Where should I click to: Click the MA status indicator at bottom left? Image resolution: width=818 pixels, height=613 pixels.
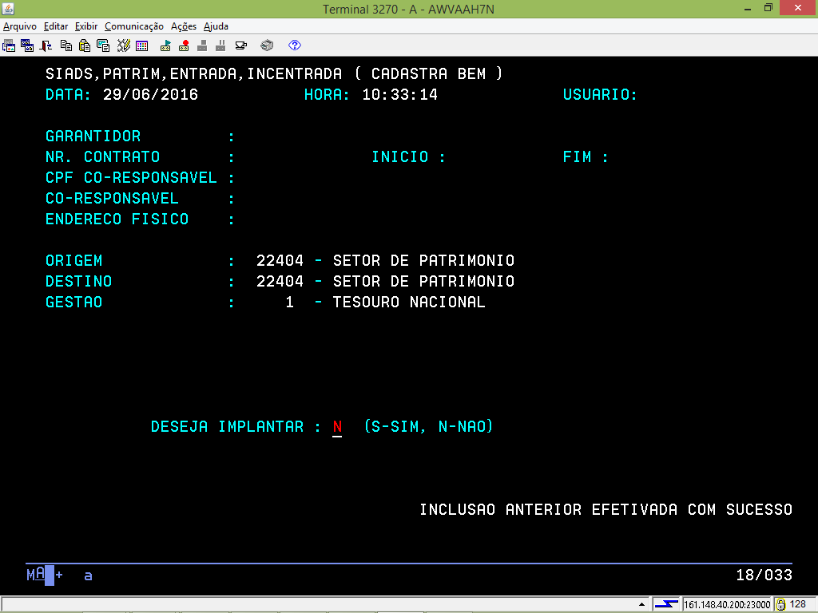coord(36,575)
